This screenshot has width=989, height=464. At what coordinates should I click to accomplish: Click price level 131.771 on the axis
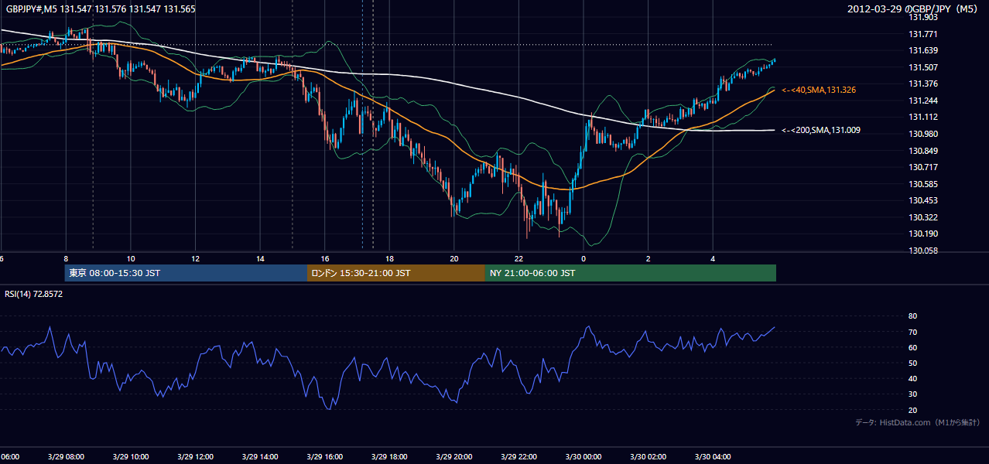[x=923, y=34]
